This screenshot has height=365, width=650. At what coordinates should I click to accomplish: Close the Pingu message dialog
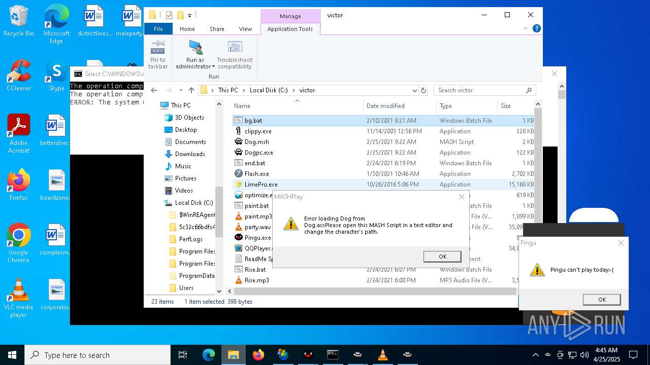point(621,243)
